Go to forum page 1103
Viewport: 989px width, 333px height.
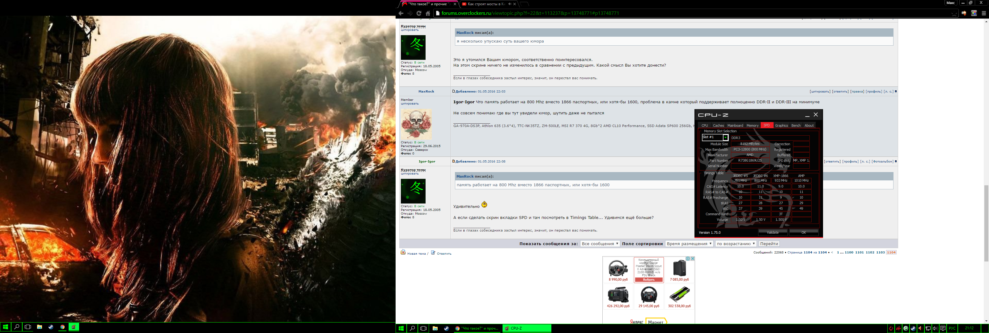(880, 253)
